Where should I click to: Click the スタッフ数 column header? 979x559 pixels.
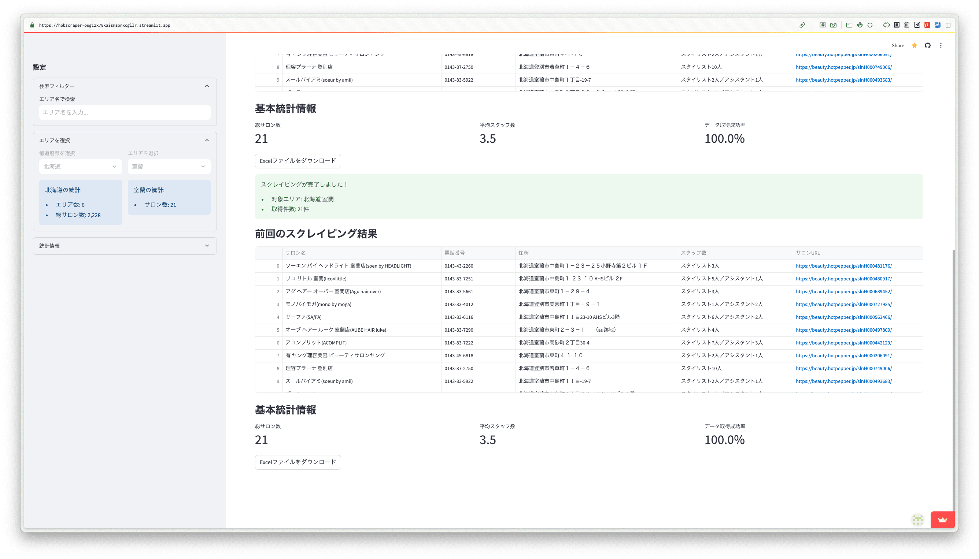[735, 253]
